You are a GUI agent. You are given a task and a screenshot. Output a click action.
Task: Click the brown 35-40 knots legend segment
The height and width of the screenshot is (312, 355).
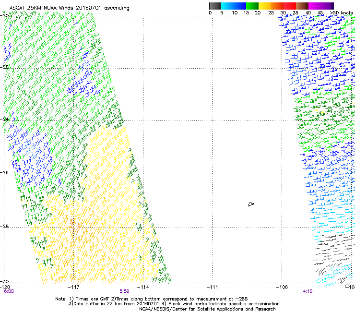(302, 6)
